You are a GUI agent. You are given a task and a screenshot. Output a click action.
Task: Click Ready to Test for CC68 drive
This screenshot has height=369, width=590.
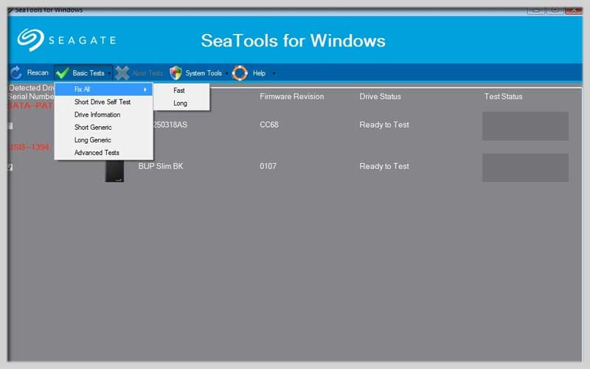(384, 125)
